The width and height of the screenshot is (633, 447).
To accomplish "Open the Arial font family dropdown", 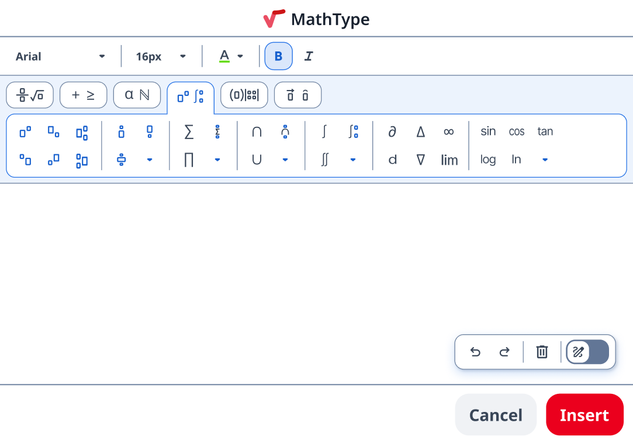I will [x=60, y=56].
